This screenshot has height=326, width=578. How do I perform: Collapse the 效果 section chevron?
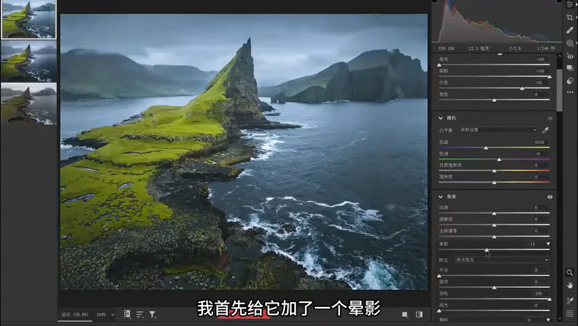coord(440,197)
